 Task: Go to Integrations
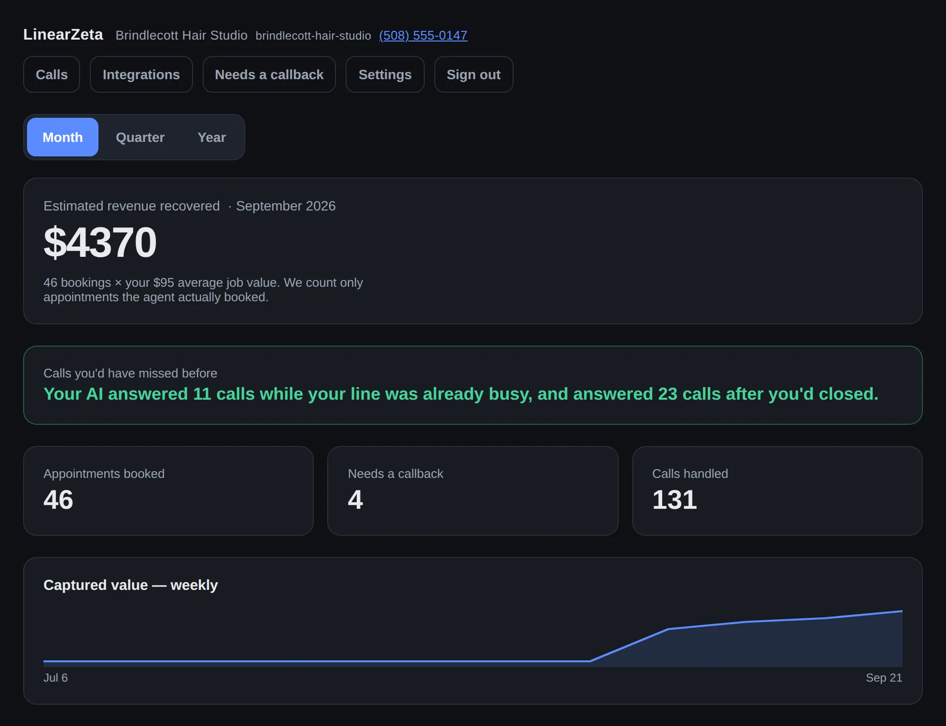coord(141,74)
